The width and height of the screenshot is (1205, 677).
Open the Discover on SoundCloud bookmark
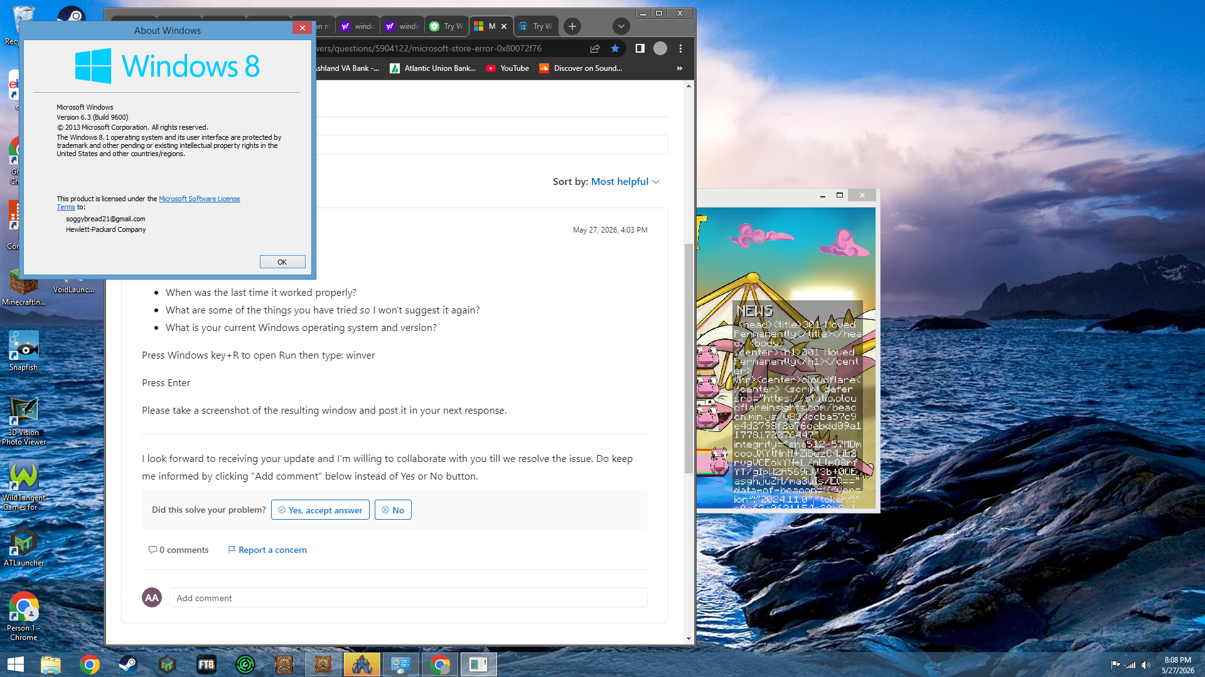(581, 68)
